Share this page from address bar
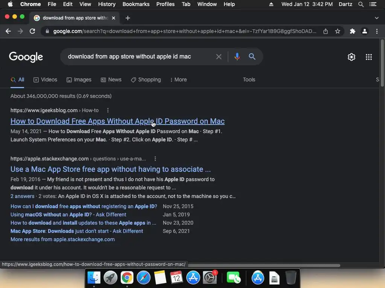This screenshot has height=288, width=385. 326,31
